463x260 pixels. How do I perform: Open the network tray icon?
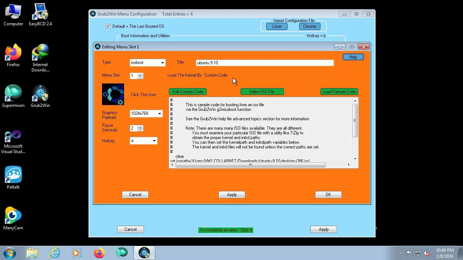418,253
